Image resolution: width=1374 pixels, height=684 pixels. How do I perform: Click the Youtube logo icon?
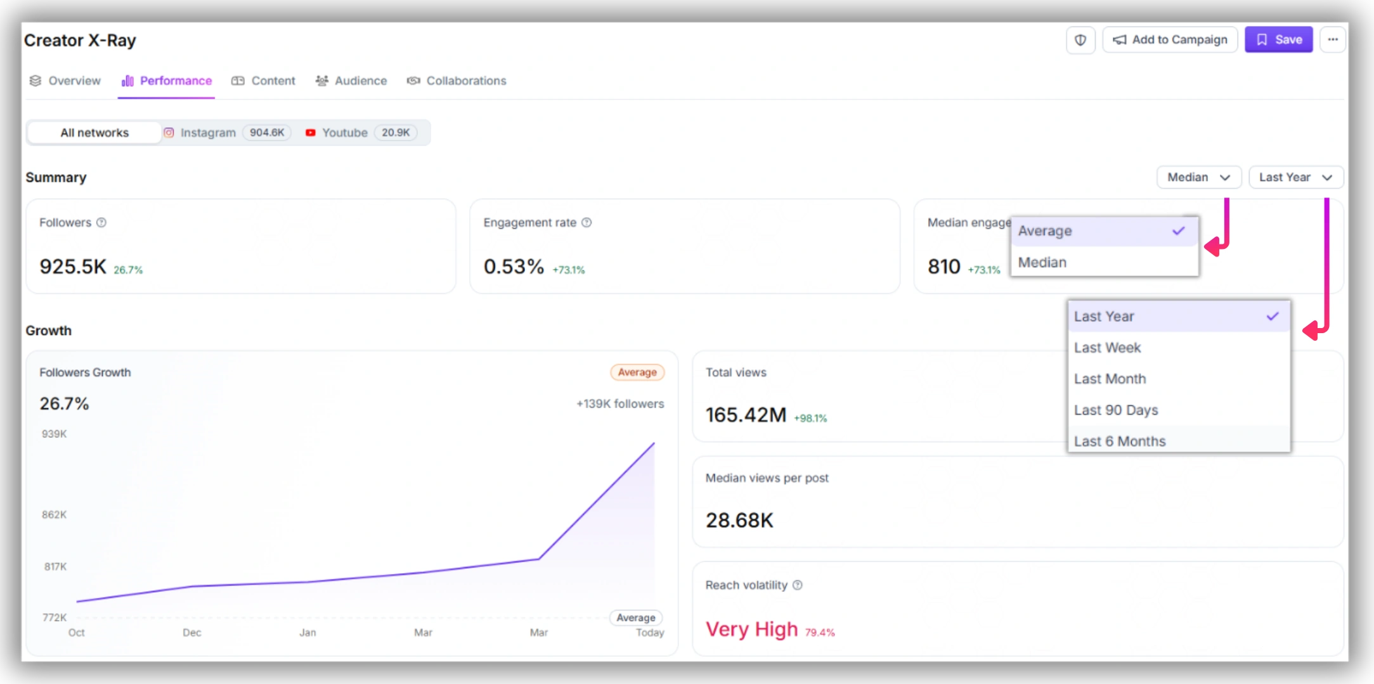point(310,132)
